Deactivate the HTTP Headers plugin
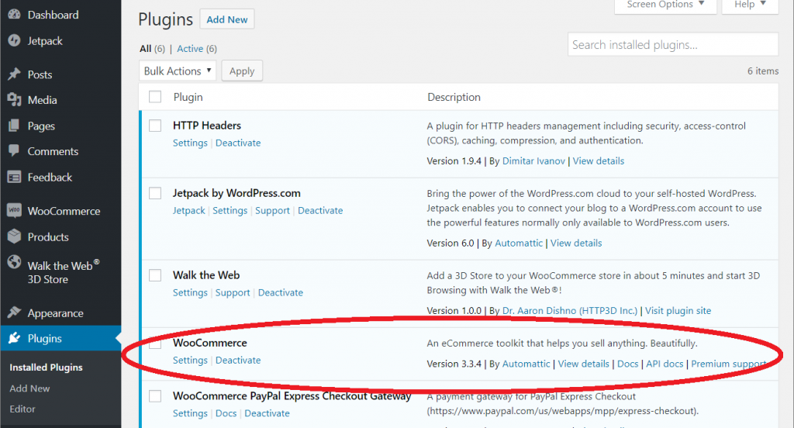Image resolution: width=794 pixels, height=428 pixels. (238, 143)
